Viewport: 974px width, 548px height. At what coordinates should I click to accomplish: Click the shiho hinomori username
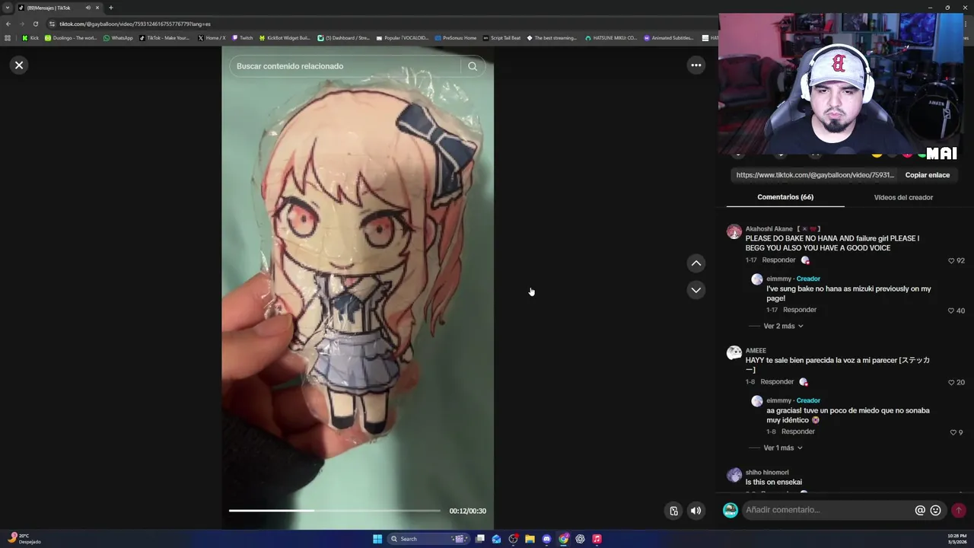point(767,473)
